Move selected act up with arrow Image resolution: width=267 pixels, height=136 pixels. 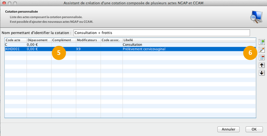(262, 65)
